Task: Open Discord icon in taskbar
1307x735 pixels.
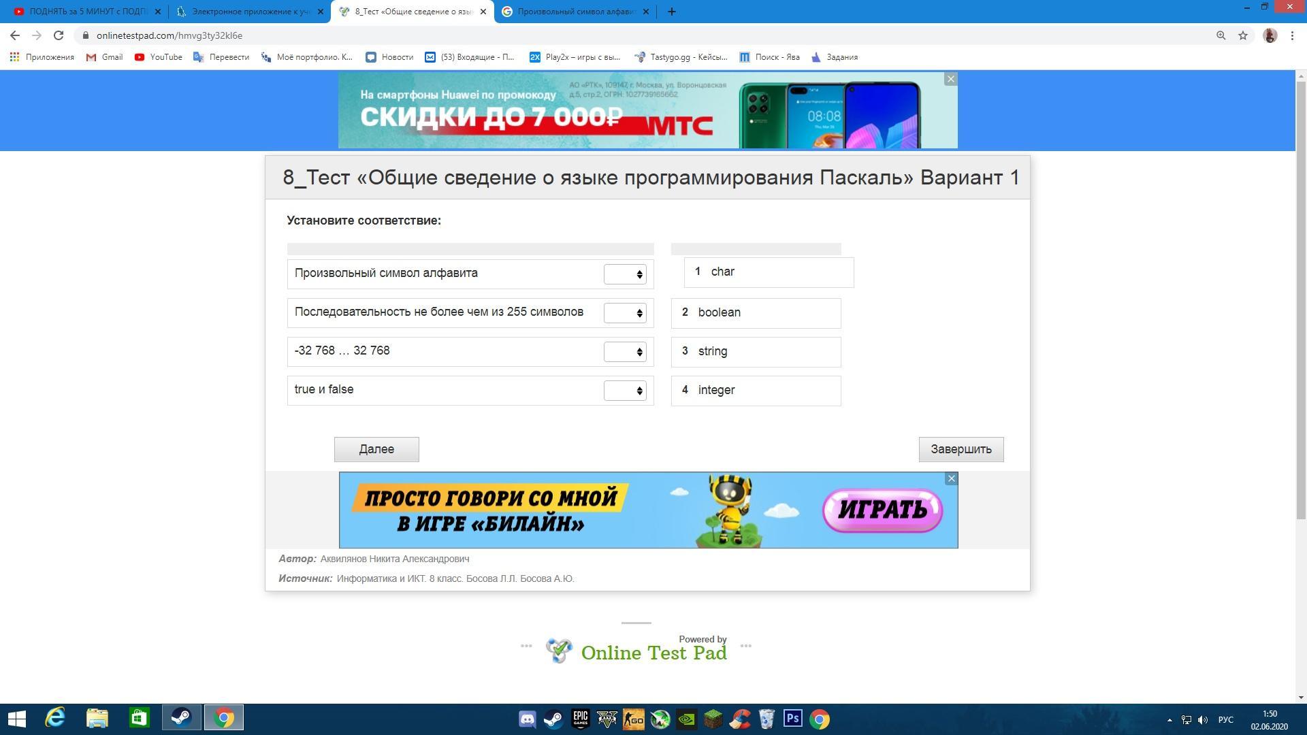Action: (528, 719)
